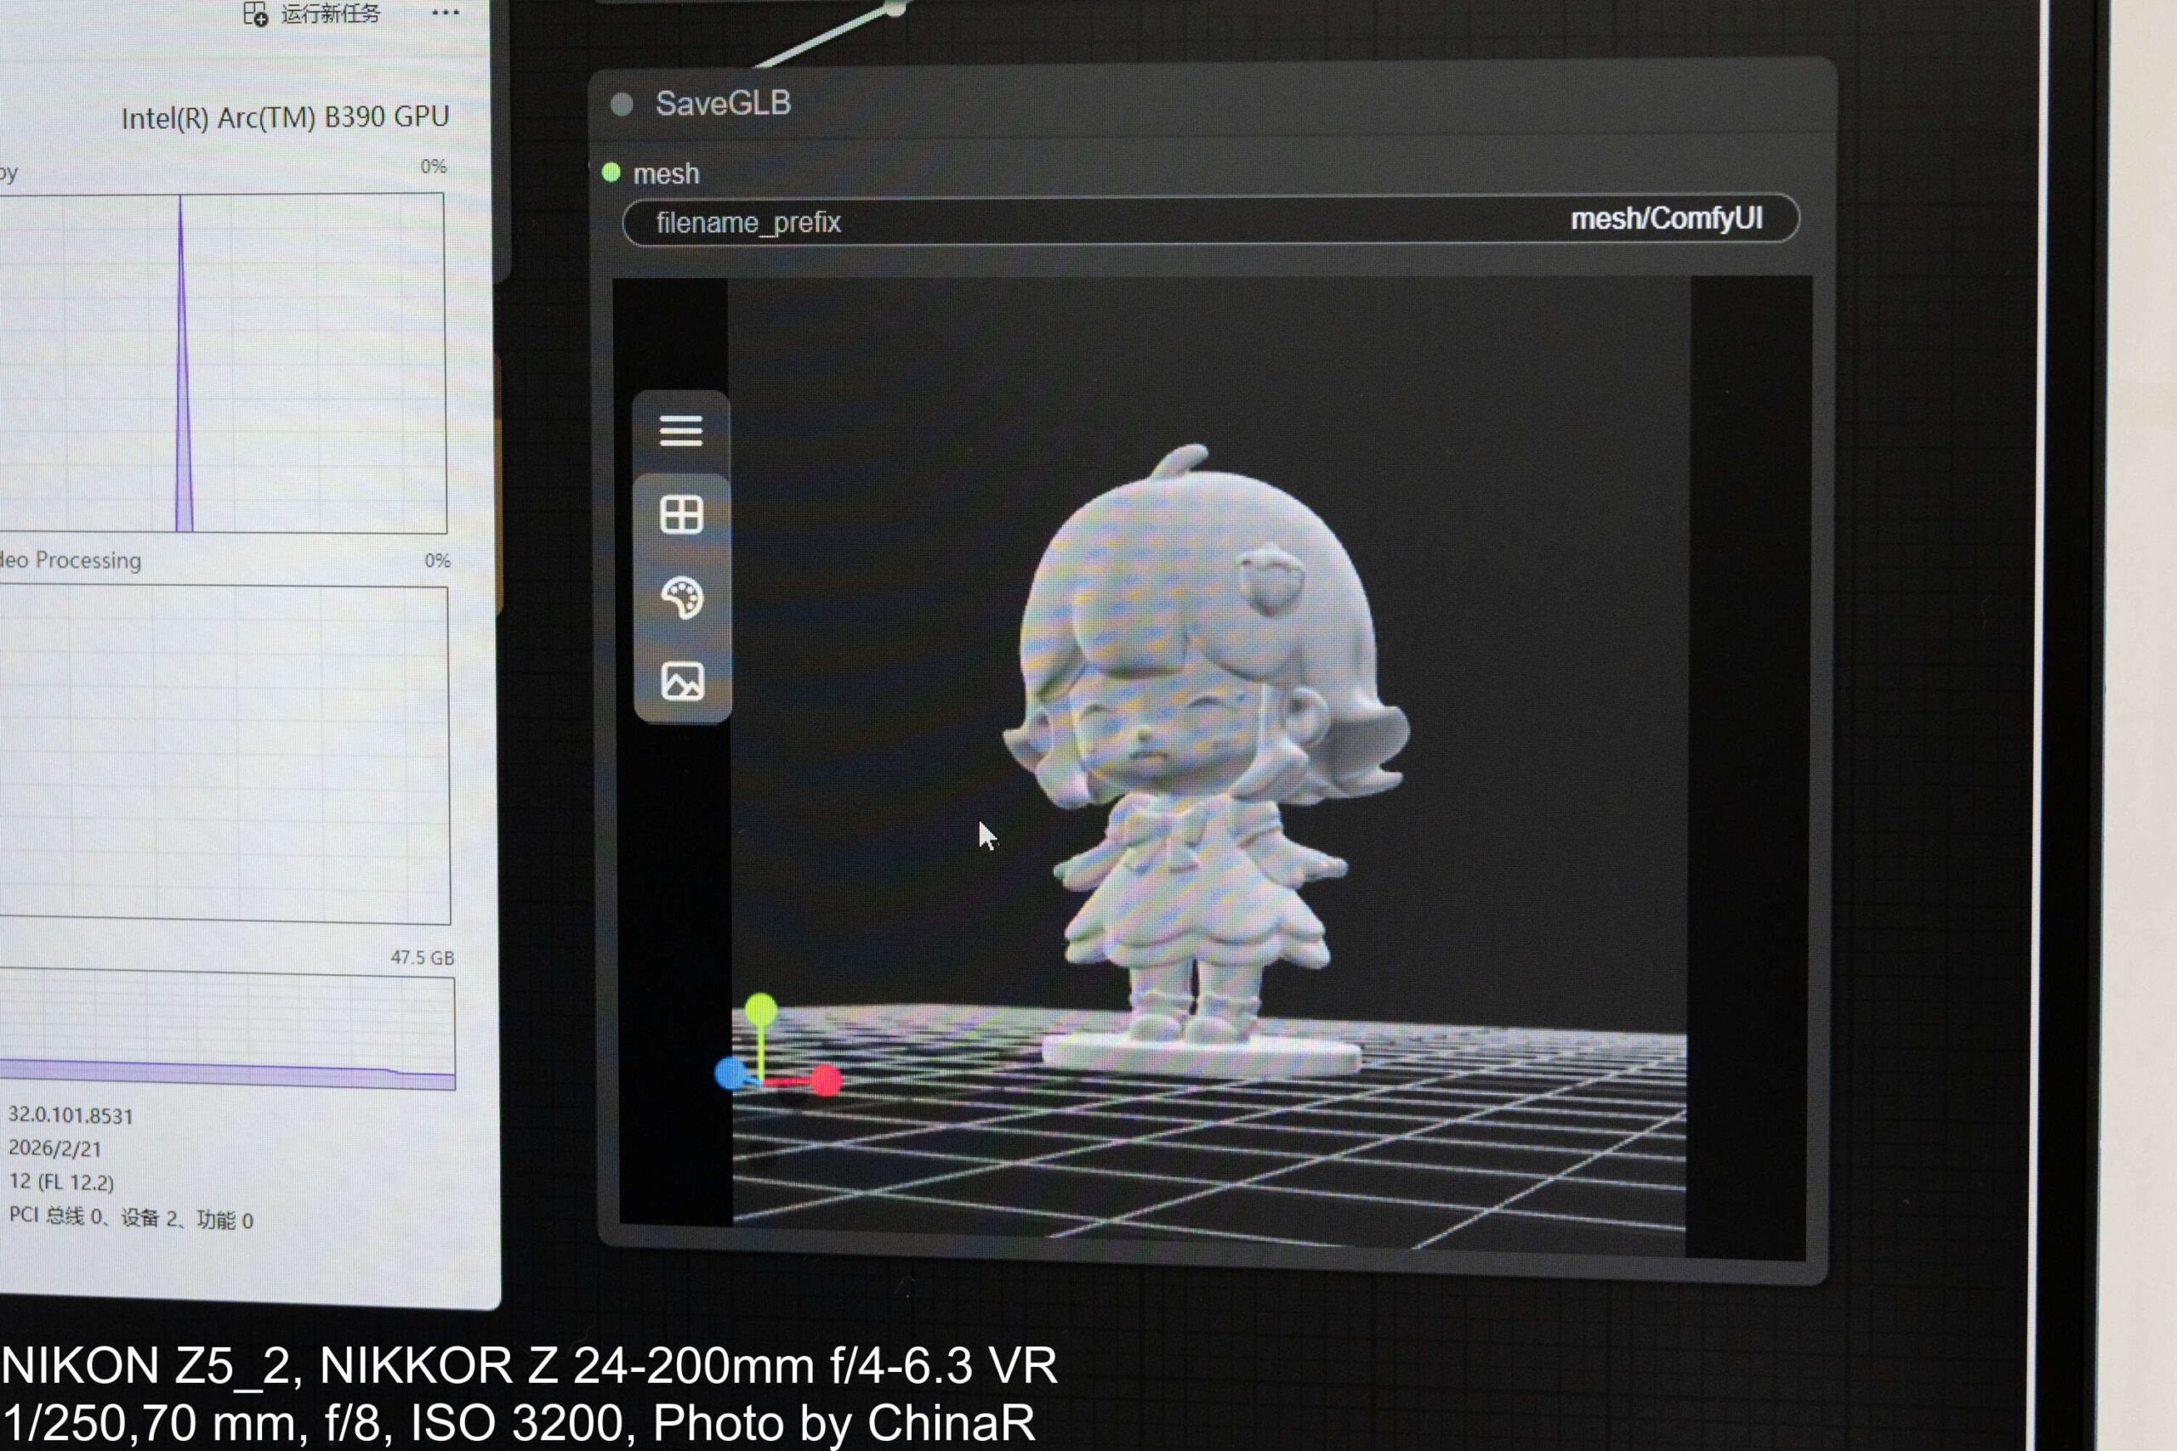Click the SaveGLB node title

pos(723,103)
